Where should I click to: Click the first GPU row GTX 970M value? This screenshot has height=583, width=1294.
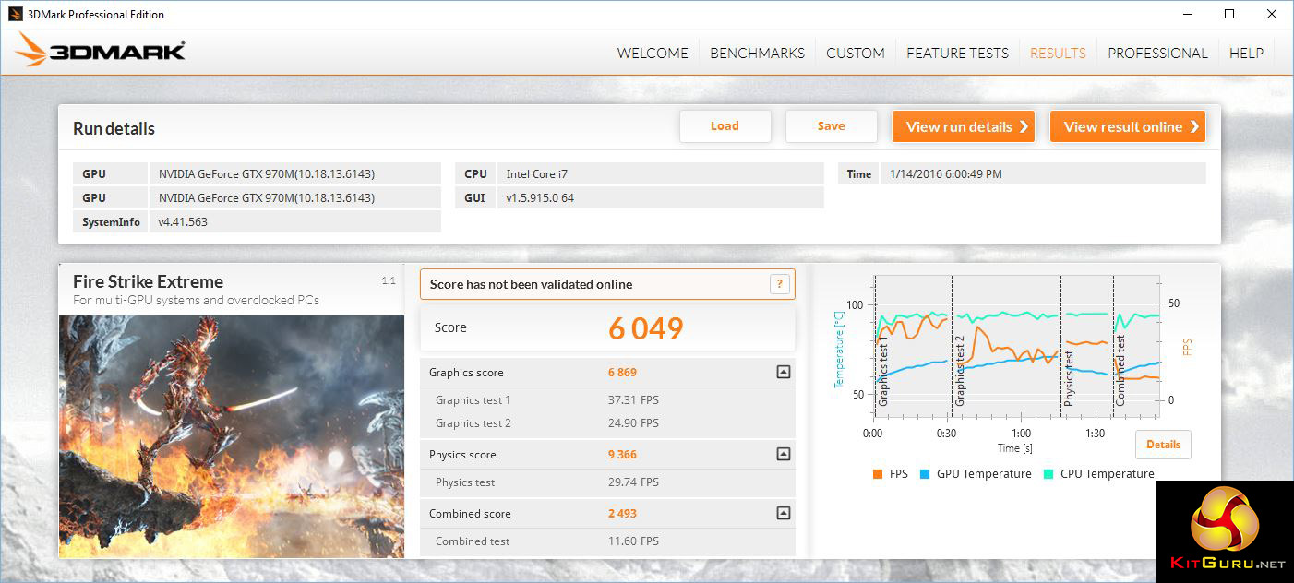(267, 173)
